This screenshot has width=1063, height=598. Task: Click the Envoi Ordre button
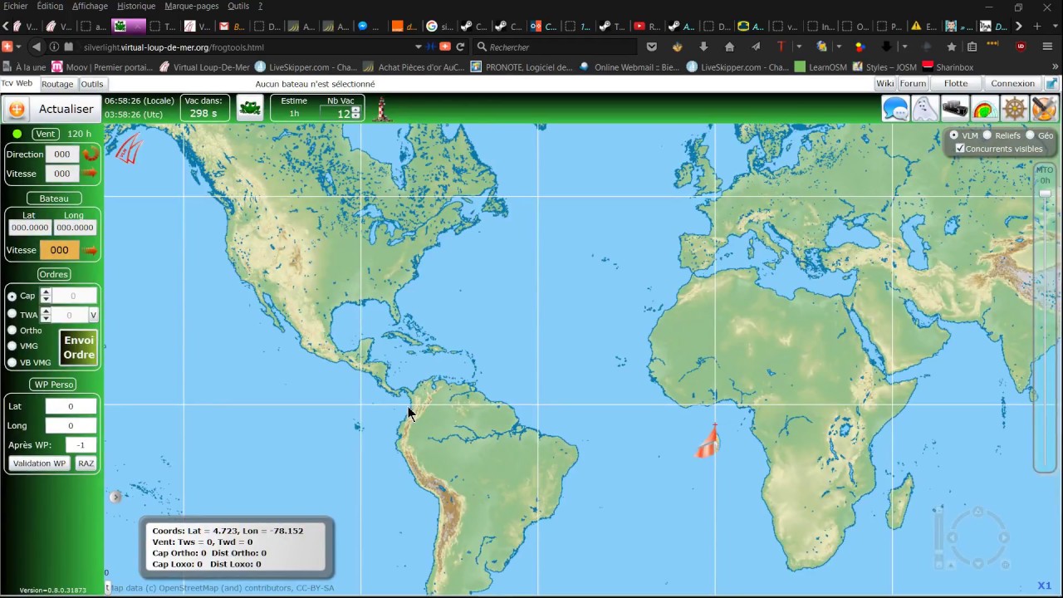pyautogui.click(x=79, y=347)
